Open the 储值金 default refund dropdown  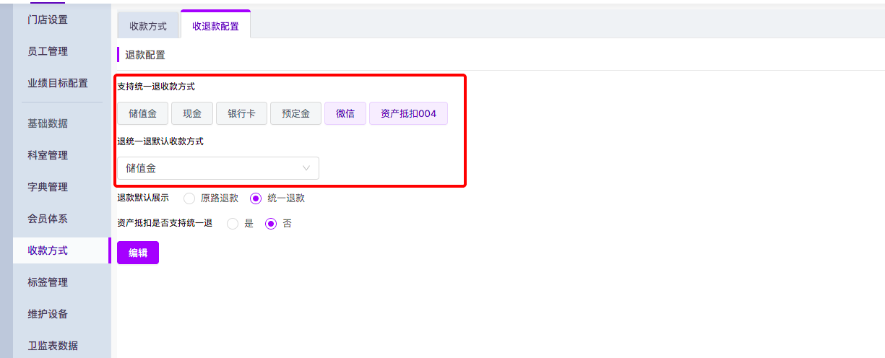pyautogui.click(x=218, y=168)
